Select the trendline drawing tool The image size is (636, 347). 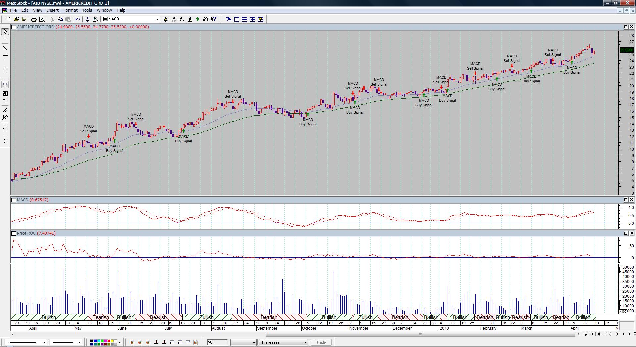(5, 48)
